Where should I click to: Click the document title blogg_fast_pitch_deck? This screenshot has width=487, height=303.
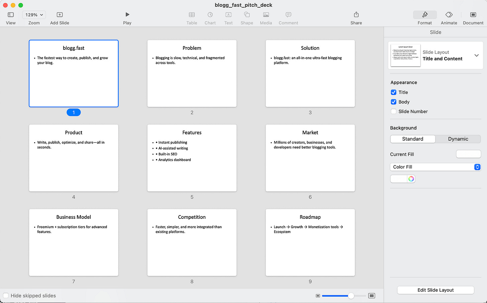pyautogui.click(x=243, y=5)
